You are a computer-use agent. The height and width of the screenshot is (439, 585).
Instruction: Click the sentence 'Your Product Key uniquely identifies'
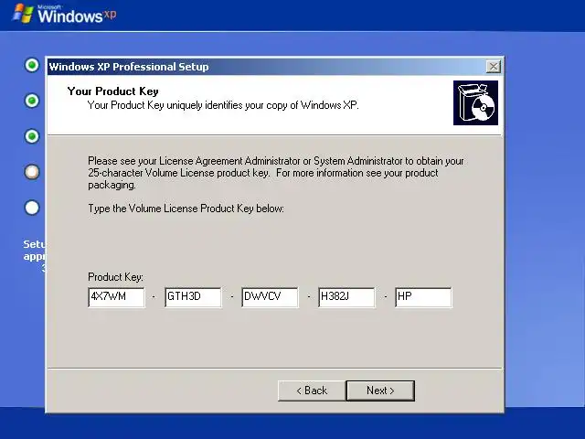click(223, 105)
